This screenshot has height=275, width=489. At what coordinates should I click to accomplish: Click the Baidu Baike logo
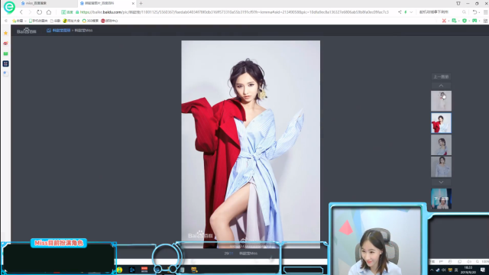point(27,31)
